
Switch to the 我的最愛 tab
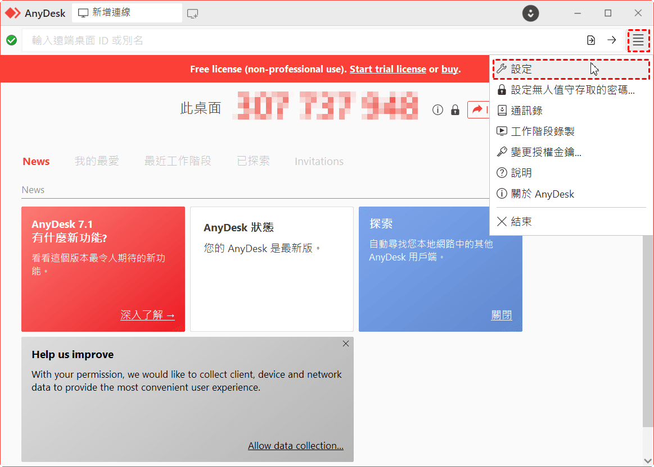pyautogui.click(x=97, y=162)
